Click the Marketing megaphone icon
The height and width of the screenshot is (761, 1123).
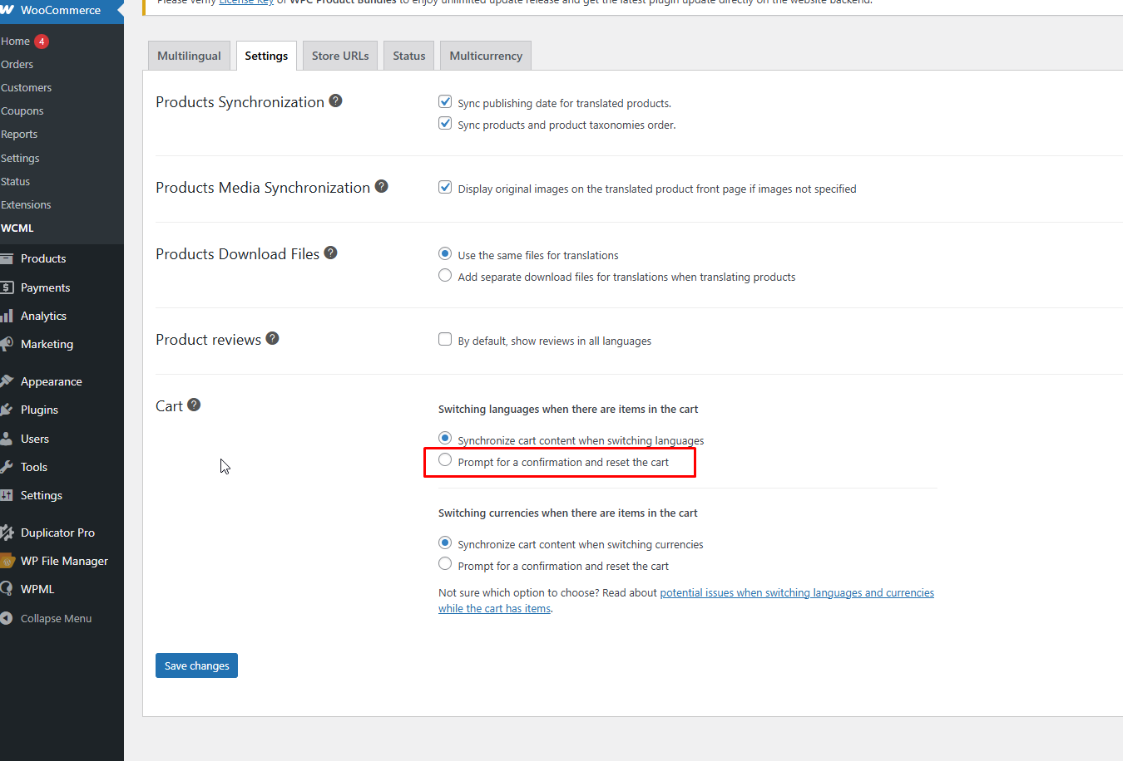pos(7,344)
